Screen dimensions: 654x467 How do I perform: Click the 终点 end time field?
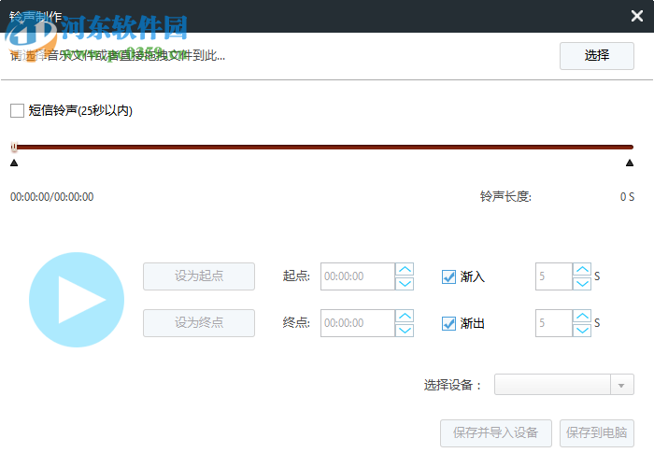click(x=358, y=323)
